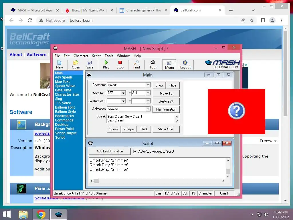The height and width of the screenshot is (220, 293).
Task: Open the Script menu
Action: coord(96,56)
